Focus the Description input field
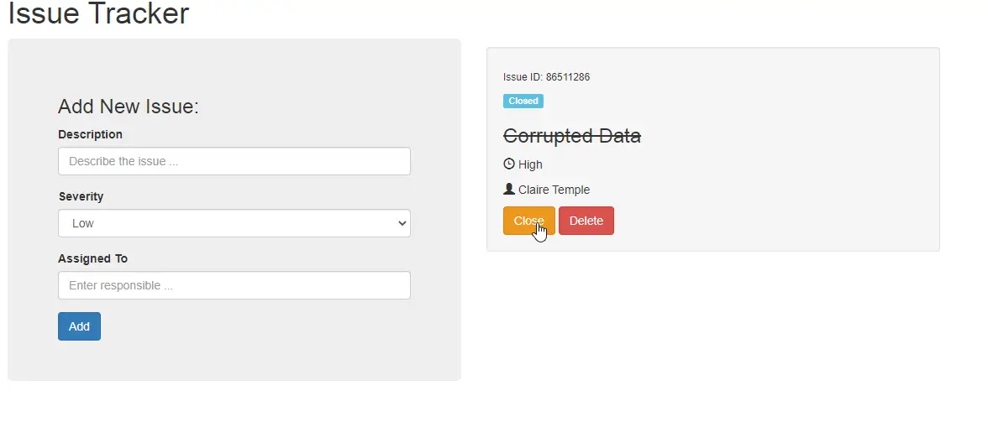This screenshot has width=988, height=422. [x=234, y=161]
